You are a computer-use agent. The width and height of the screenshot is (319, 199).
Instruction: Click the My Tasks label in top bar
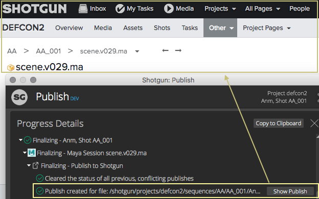140,9
